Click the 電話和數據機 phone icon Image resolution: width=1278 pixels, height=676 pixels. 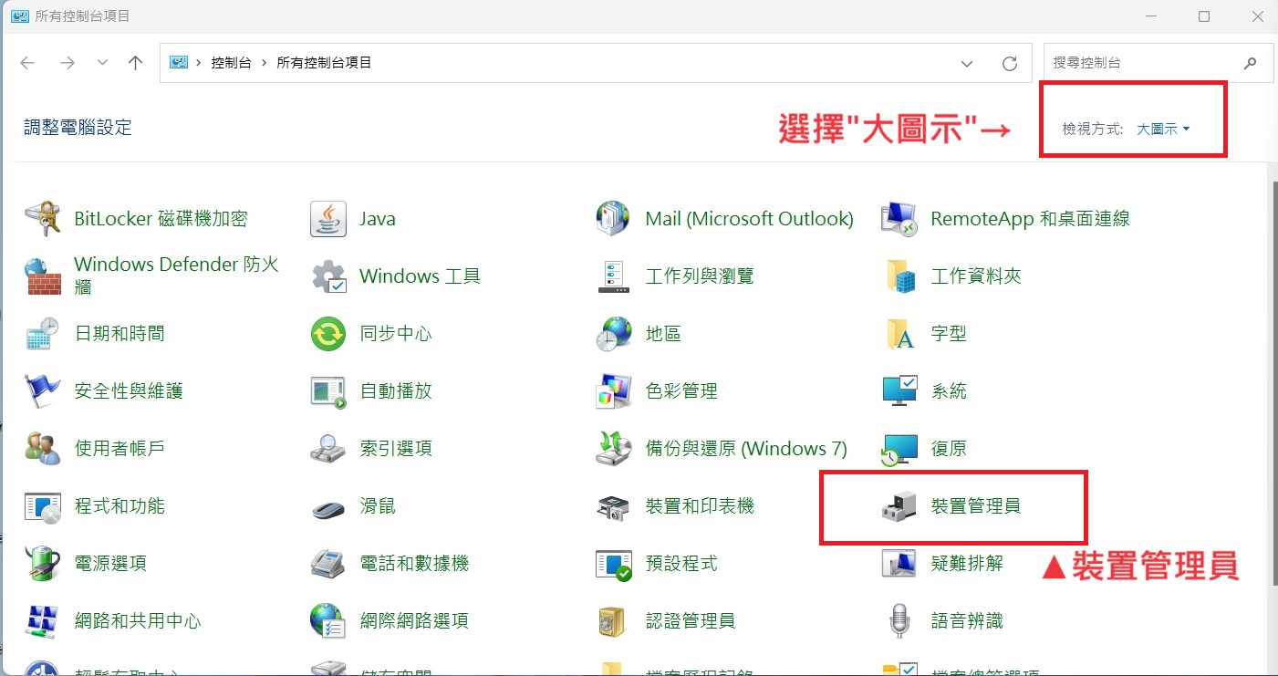pos(328,564)
